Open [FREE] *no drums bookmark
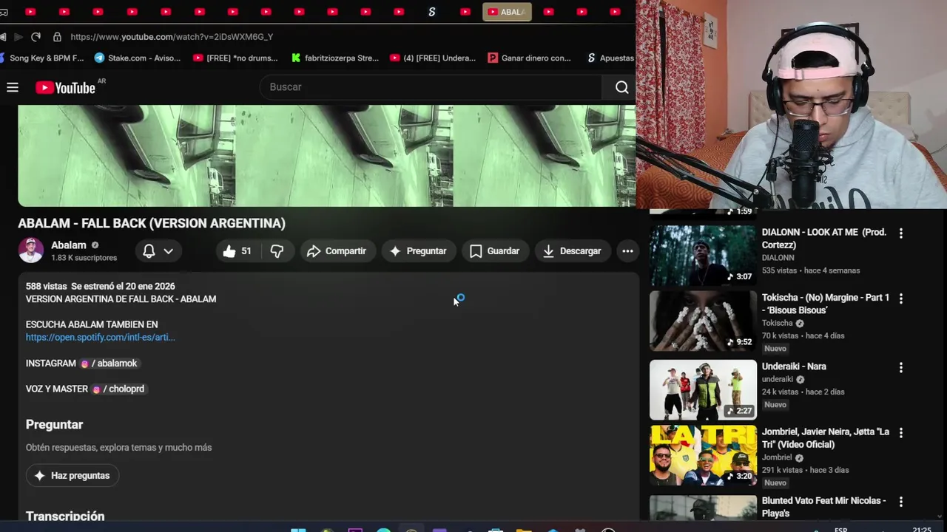 (235, 58)
